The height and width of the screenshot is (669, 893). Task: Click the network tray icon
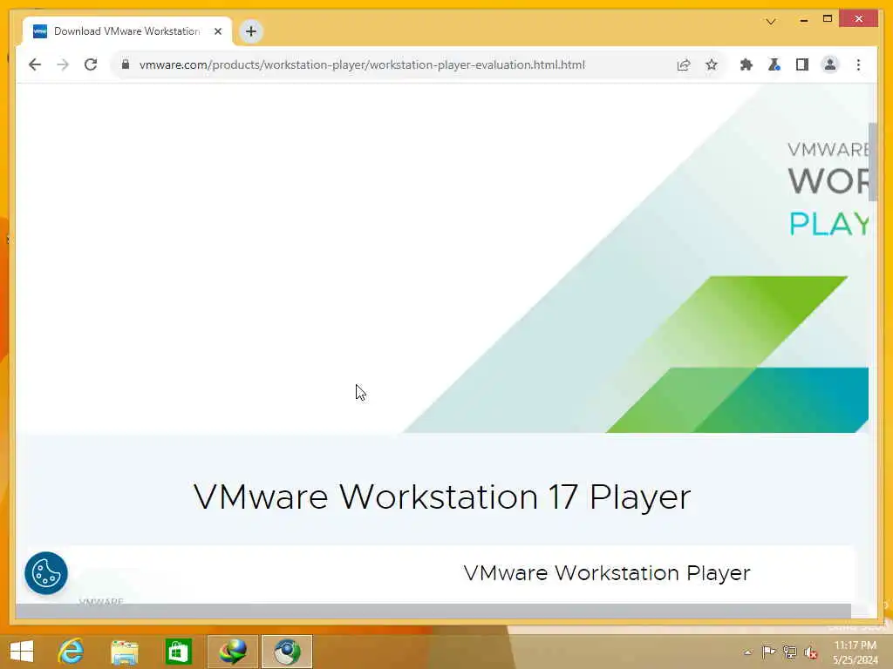[789, 652]
